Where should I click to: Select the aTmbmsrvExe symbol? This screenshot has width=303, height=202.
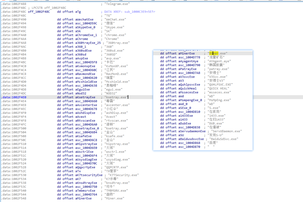[x=85, y=191]
